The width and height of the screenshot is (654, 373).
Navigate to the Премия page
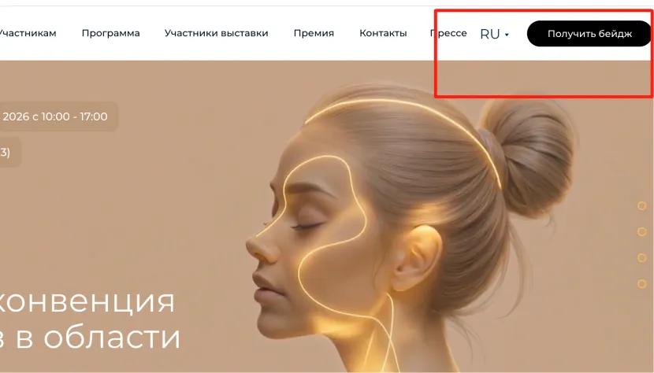click(x=314, y=33)
